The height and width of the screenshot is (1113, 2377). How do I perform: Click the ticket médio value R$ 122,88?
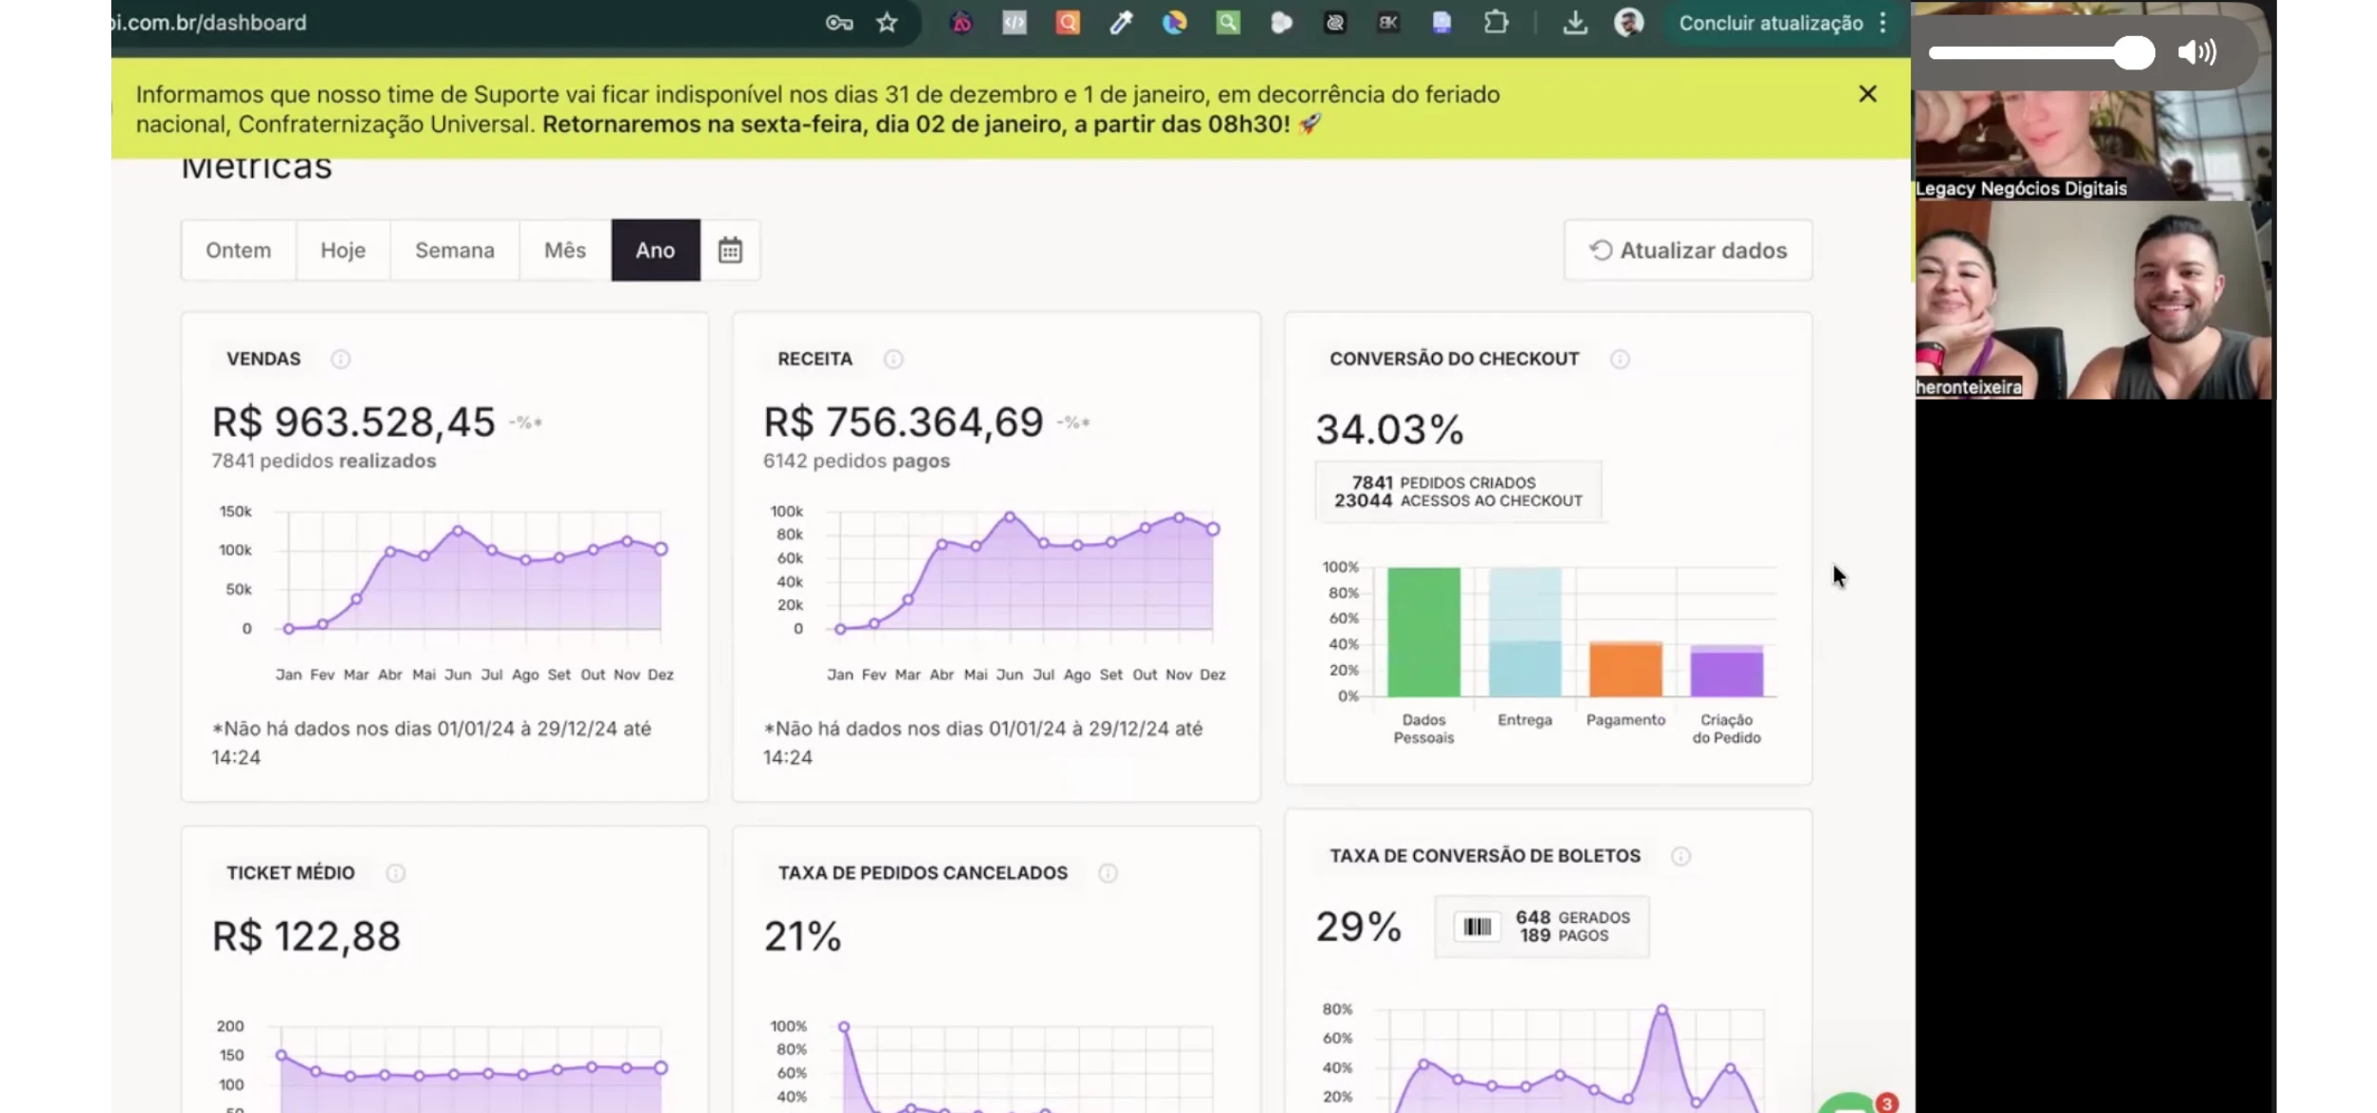coord(306,937)
